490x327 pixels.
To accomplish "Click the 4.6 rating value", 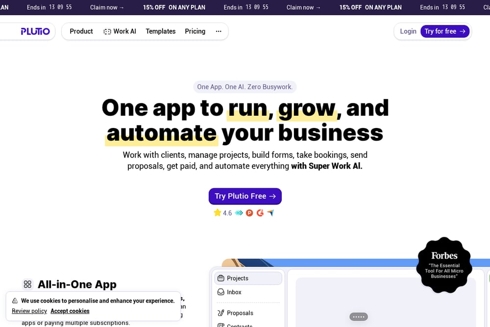I will click(x=227, y=213).
